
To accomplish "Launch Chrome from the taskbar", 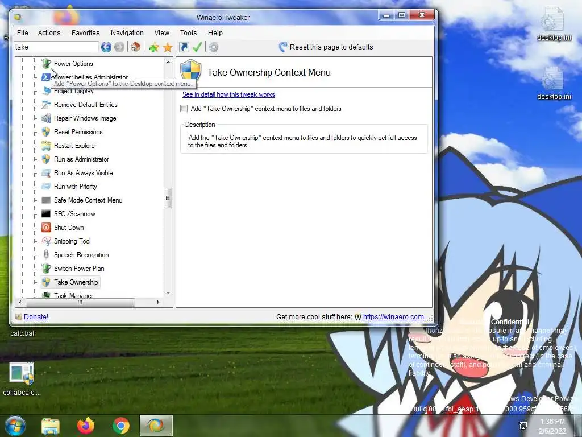I will coord(120,426).
